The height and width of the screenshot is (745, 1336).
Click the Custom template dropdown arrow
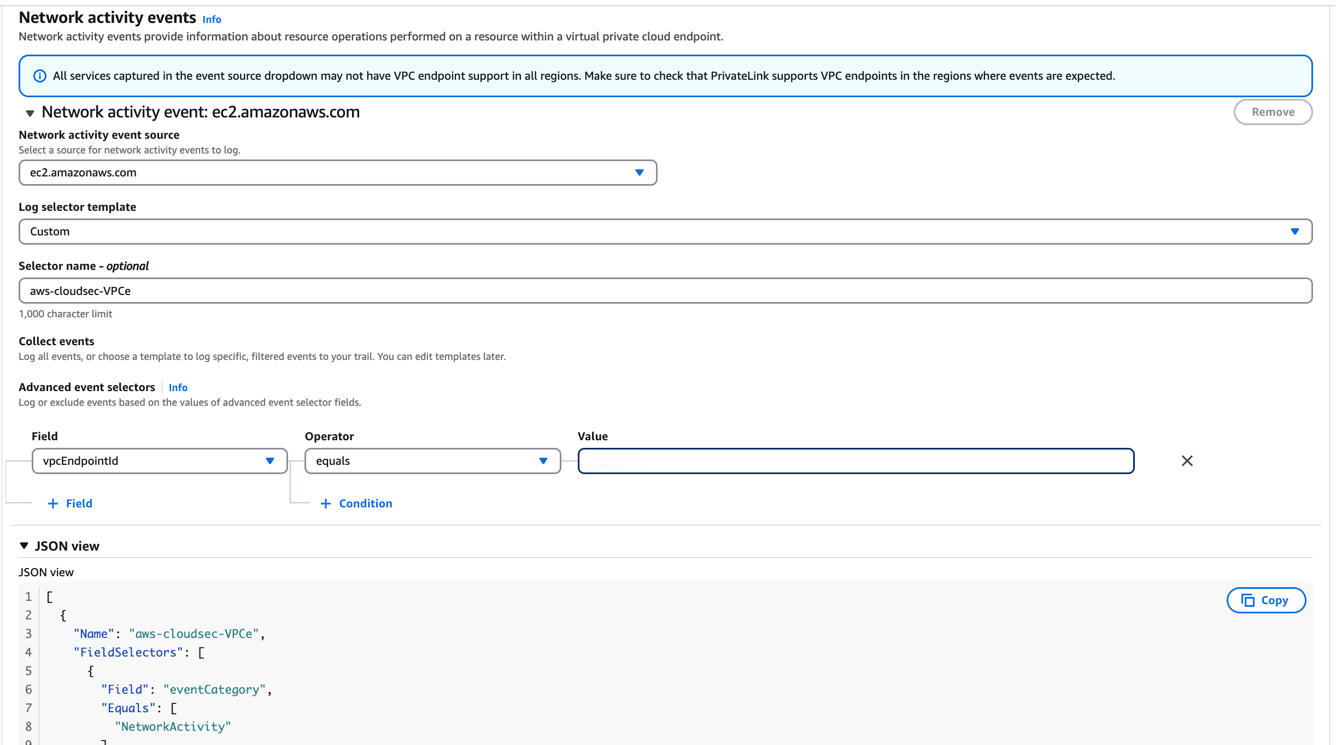click(x=1294, y=232)
